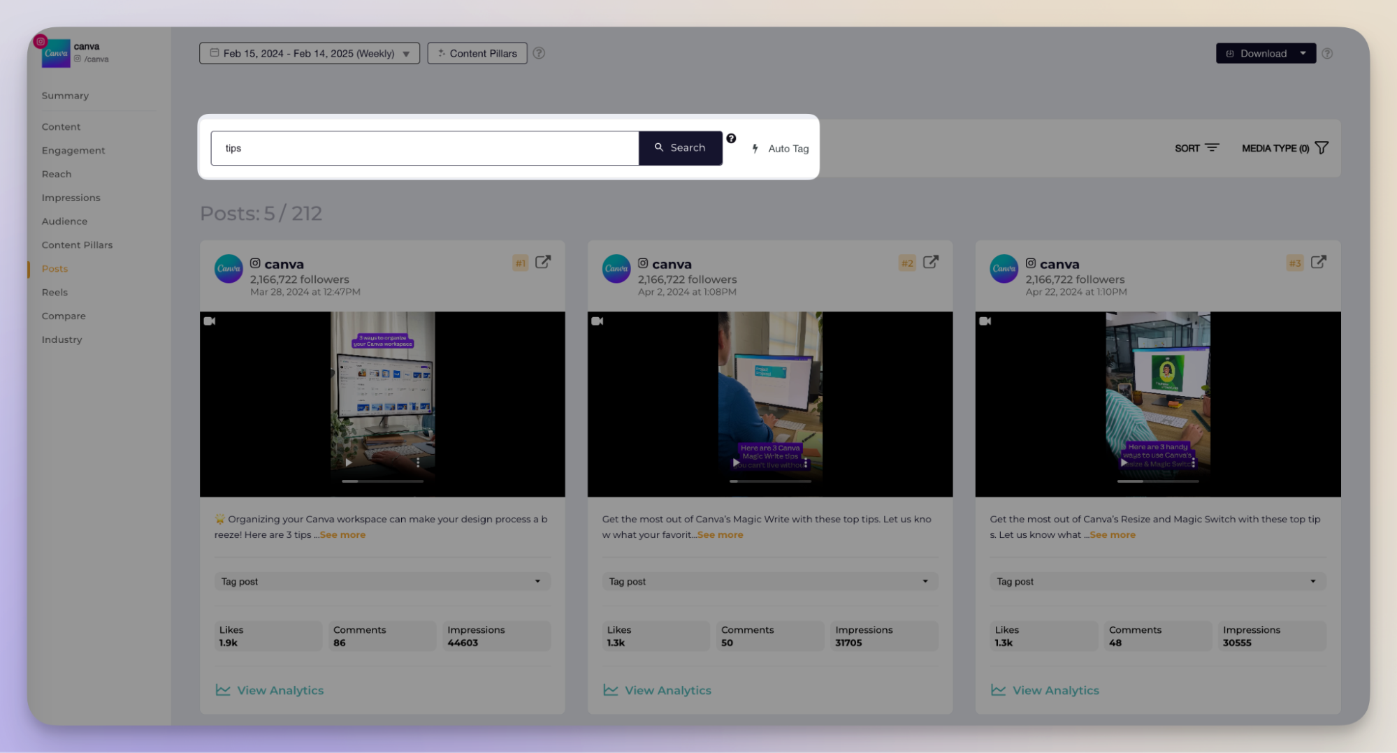Click the Canva avatar on the Apr 2 post

616,269
